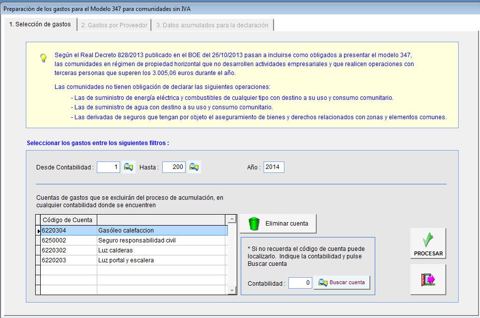Click the exit door icon button
This screenshot has width=480, height=318.
click(x=428, y=280)
